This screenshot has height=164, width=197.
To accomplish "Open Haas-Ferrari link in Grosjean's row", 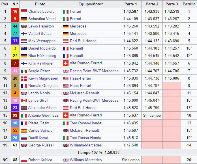I will pyautogui.click(x=81, y=86).
